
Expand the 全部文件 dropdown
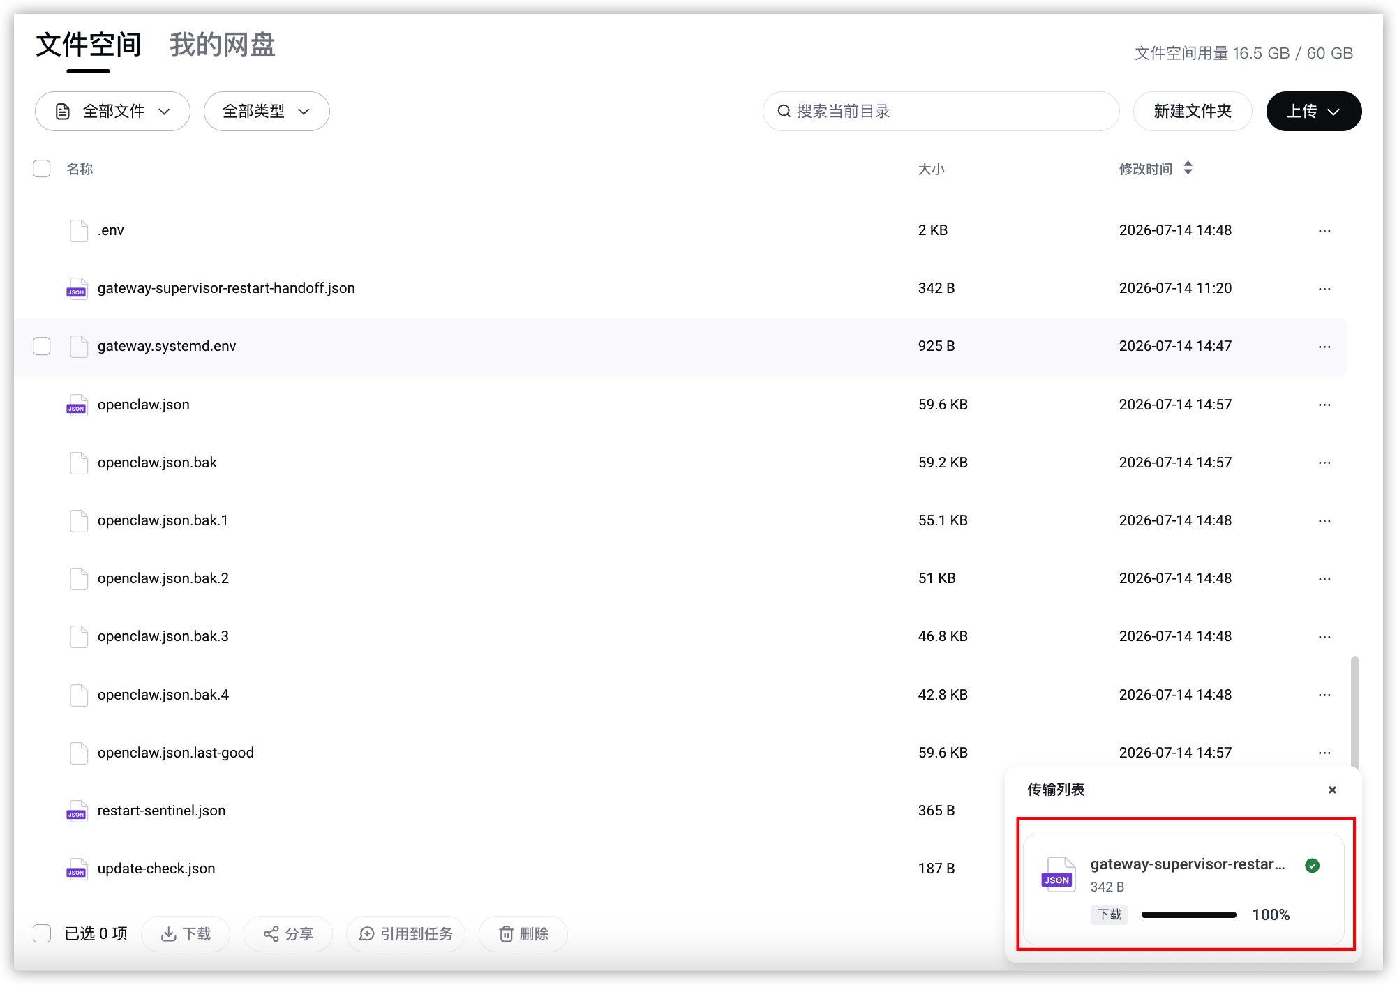click(112, 112)
